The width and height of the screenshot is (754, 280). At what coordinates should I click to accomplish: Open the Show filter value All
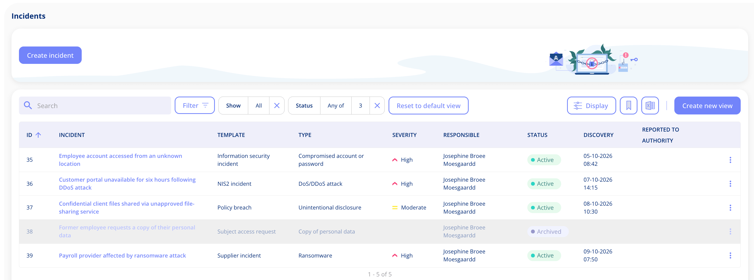[x=258, y=106]
